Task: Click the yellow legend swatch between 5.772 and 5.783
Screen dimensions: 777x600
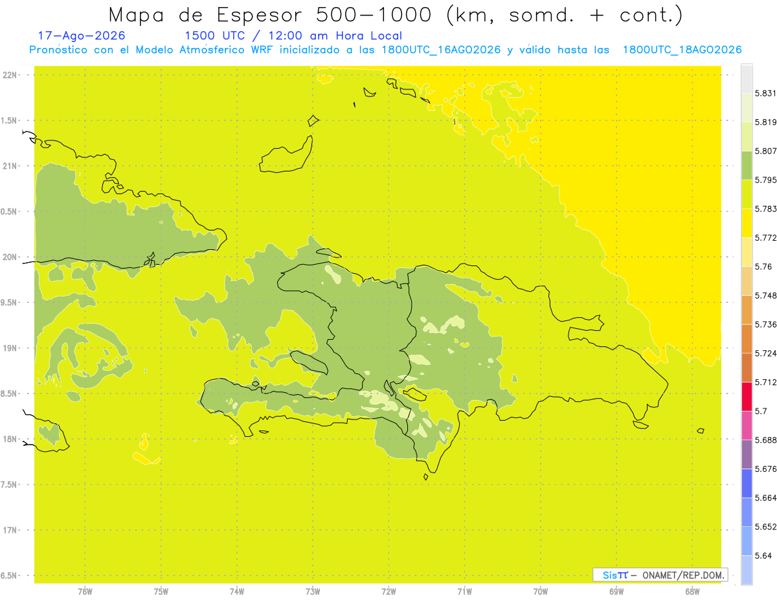Action: pyautogui.click(x=747, y=223)
